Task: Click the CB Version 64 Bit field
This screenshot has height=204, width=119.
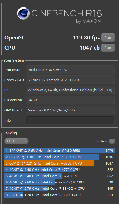Action: (70, 100)
